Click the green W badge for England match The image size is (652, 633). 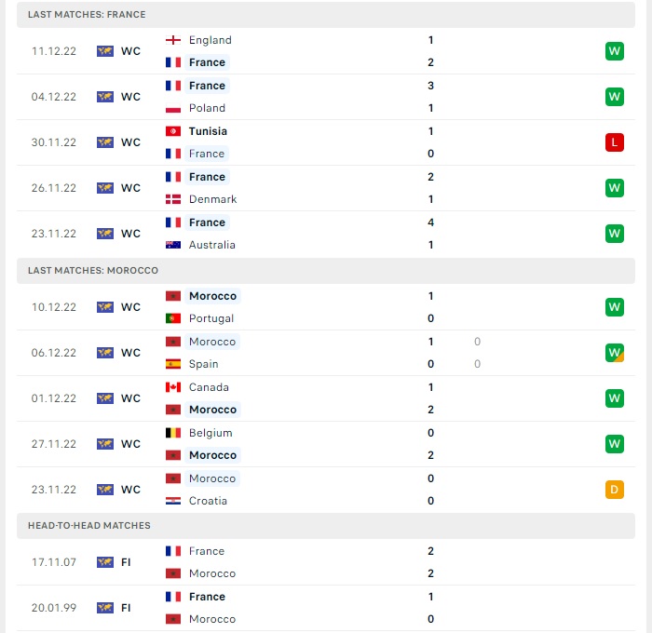(x=615, y=51)
